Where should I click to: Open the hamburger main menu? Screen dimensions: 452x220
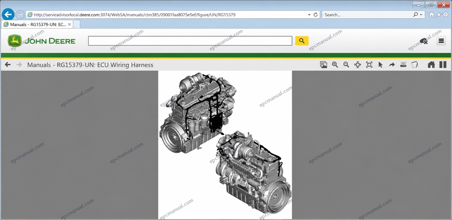pyautogui.click(x=441, y=41)
